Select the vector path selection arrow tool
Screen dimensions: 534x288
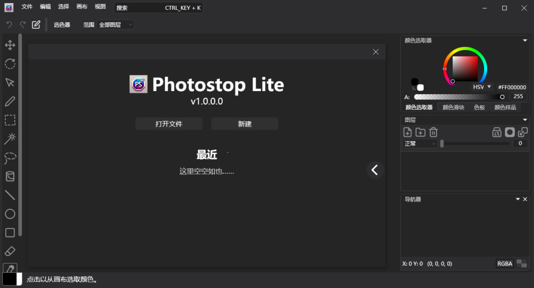click(10, 82)
